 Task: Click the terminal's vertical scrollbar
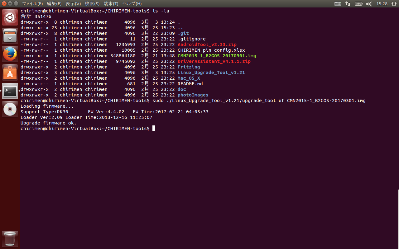pos(398,218)
